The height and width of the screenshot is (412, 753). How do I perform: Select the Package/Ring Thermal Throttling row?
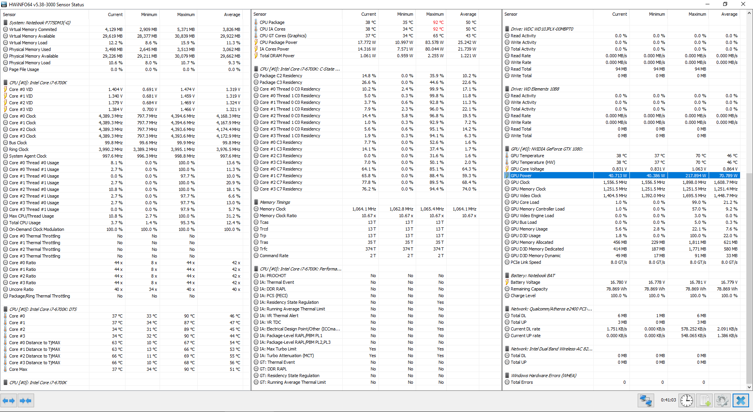122,296
